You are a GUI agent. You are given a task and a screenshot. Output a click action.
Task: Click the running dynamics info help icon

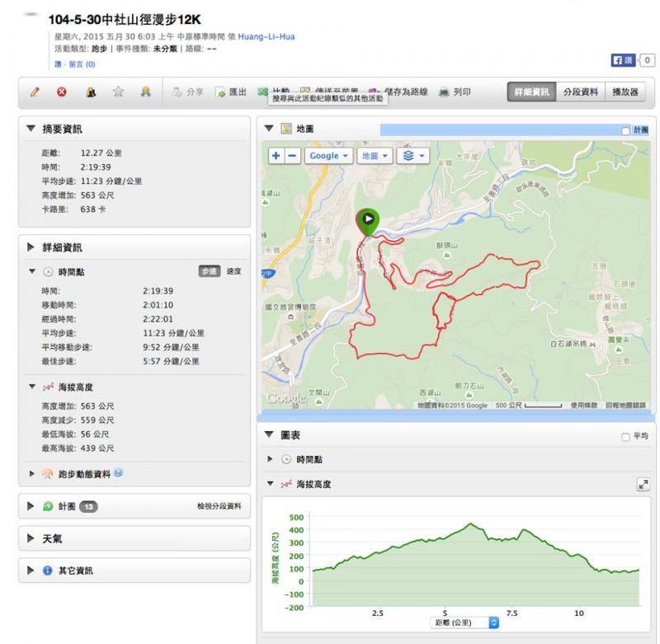point(118,472)
